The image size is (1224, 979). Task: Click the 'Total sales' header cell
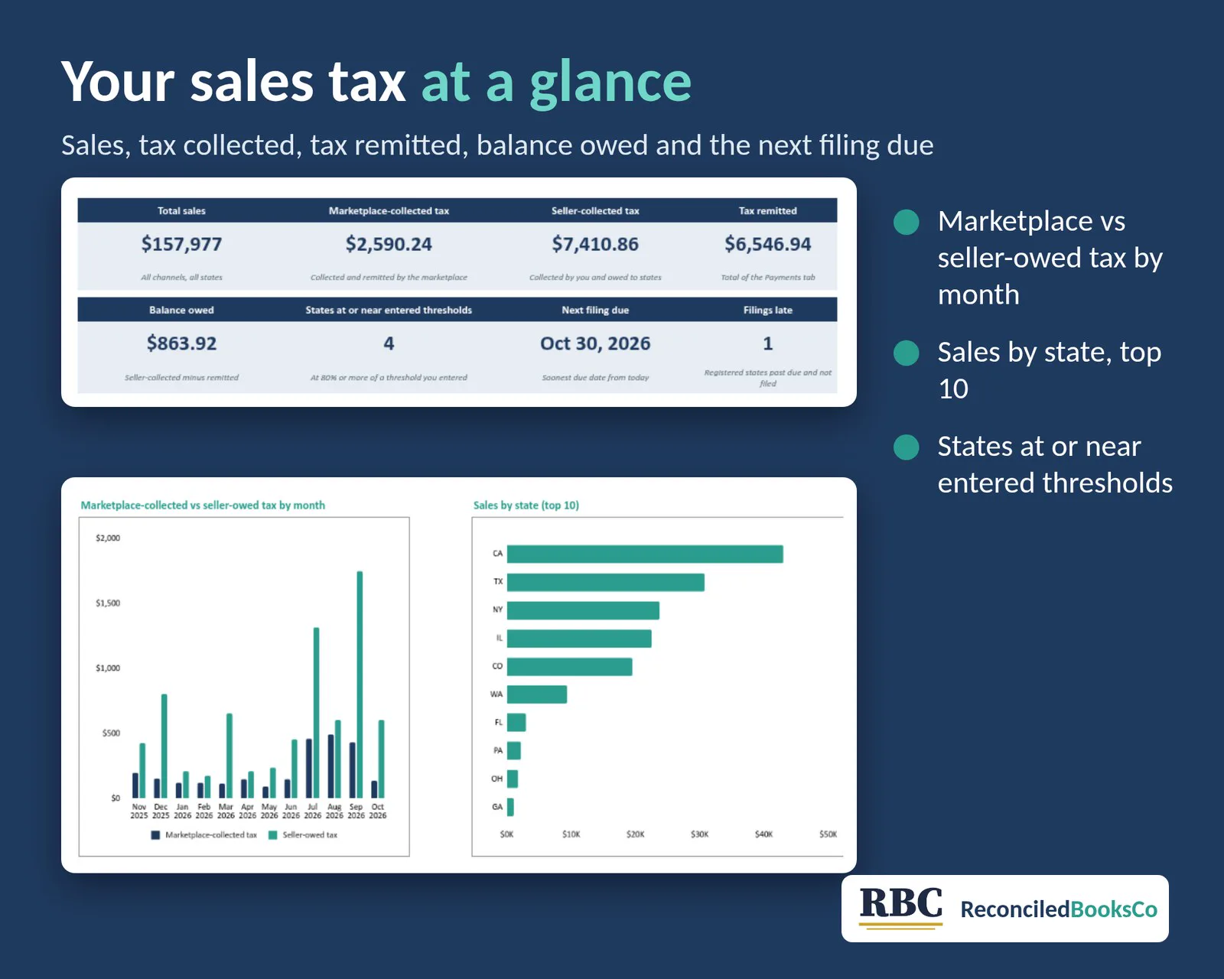click(x=181, y=210)
